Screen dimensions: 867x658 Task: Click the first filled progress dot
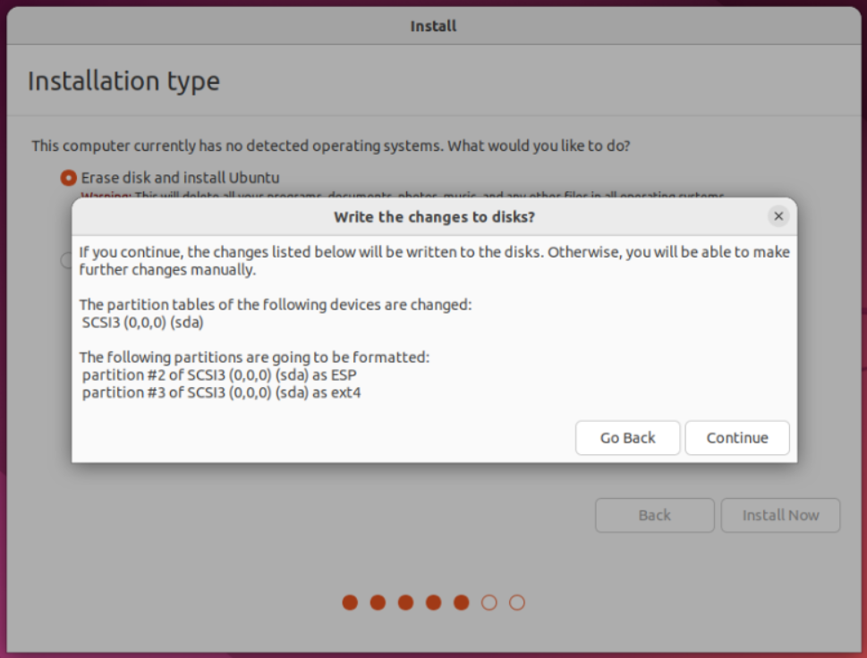tap(350, 603)
